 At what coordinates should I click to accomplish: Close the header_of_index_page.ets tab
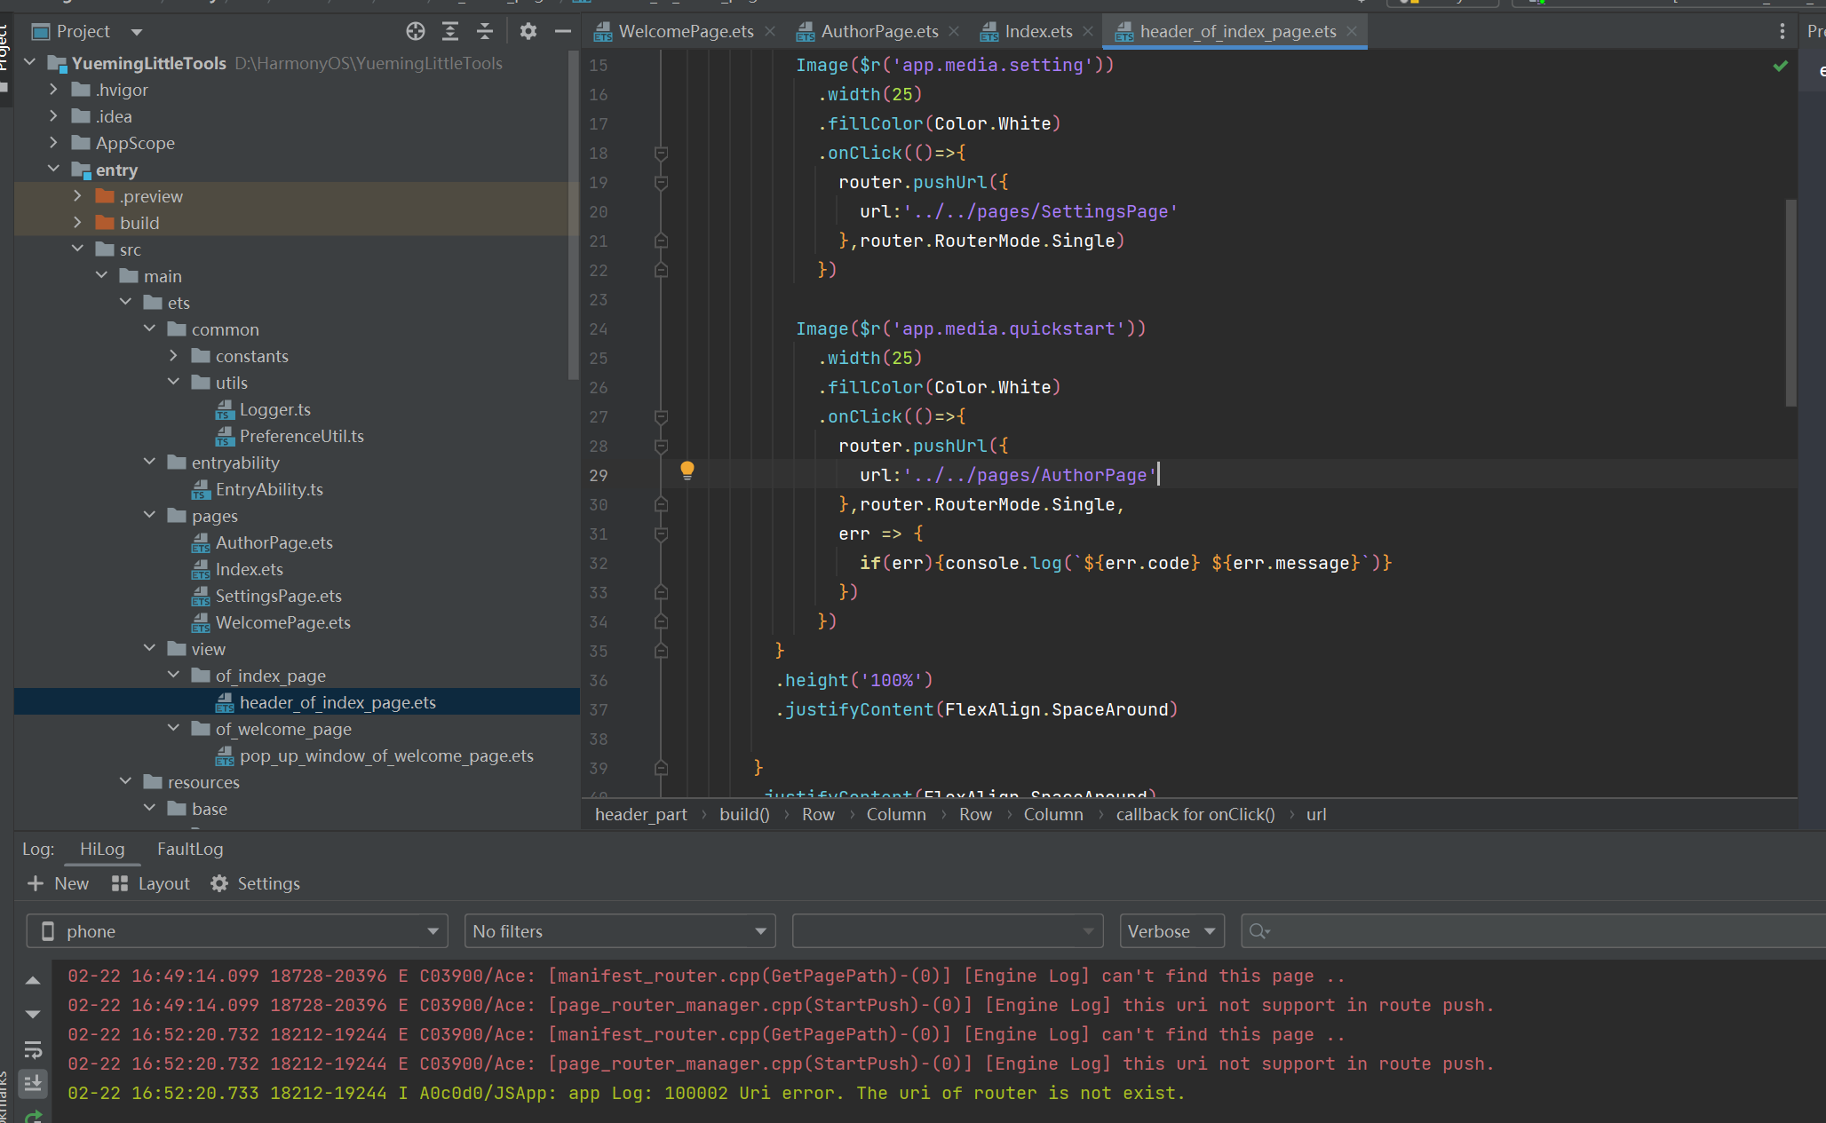pyautogui.click(x=1352, y=31)
